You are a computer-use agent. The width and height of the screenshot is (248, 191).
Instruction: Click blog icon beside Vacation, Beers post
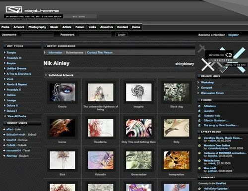199,138
